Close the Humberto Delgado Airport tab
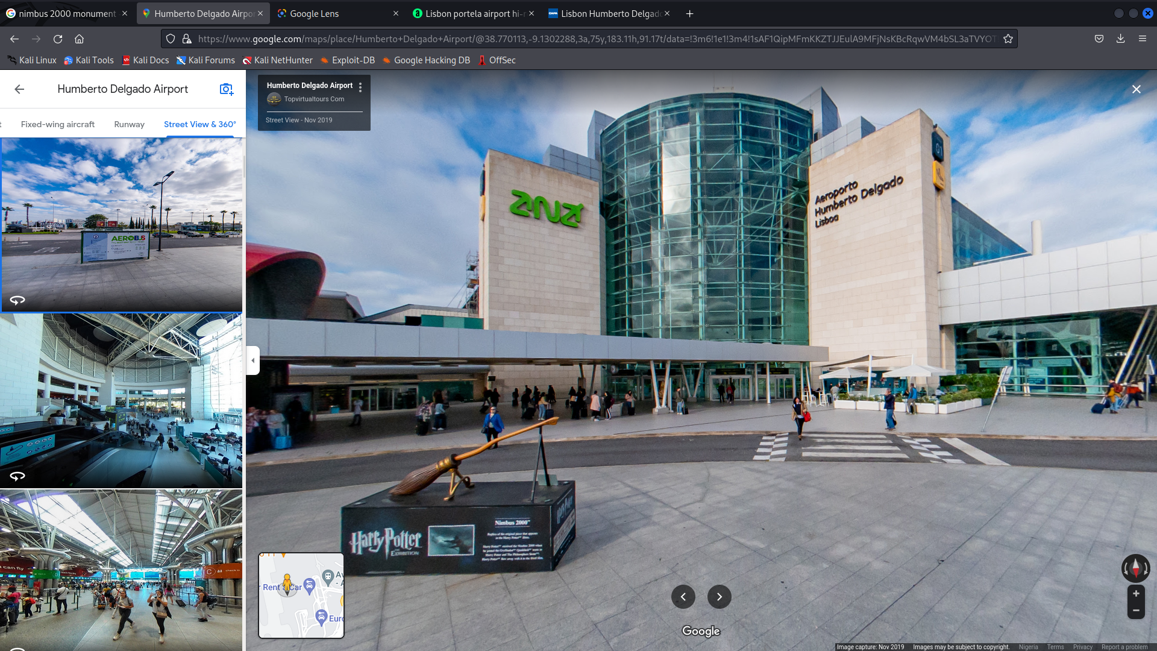 260,13
